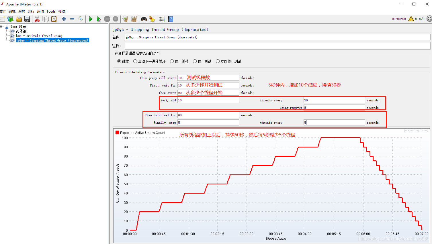Image resolution: width=432 pixels, height=244 pixels.
Task: Open the Templates toolbar icon
Action: (10, 19)
